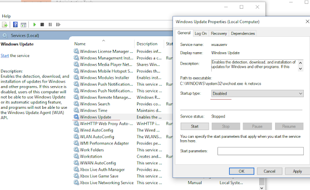The image size is (310, 190).
Task: Click the Restart Service toolbar icon
Action: point(58,25)
